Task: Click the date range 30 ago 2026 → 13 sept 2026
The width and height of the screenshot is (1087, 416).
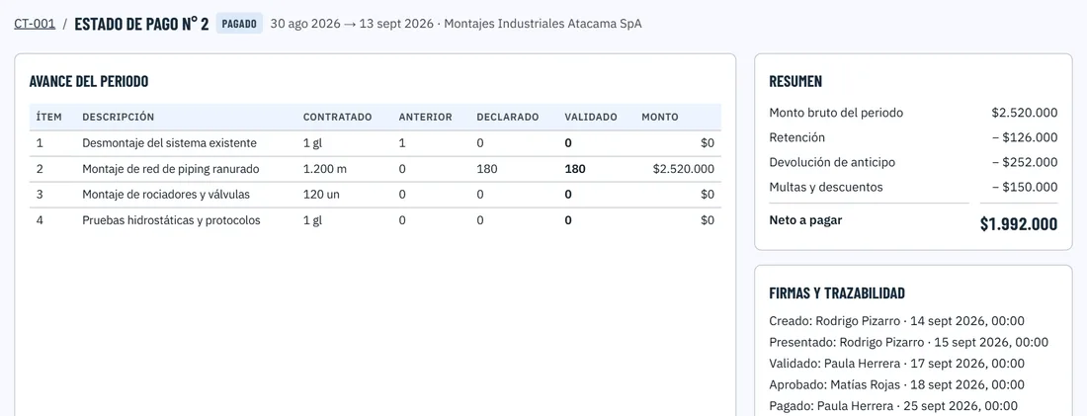Action: 352,24
